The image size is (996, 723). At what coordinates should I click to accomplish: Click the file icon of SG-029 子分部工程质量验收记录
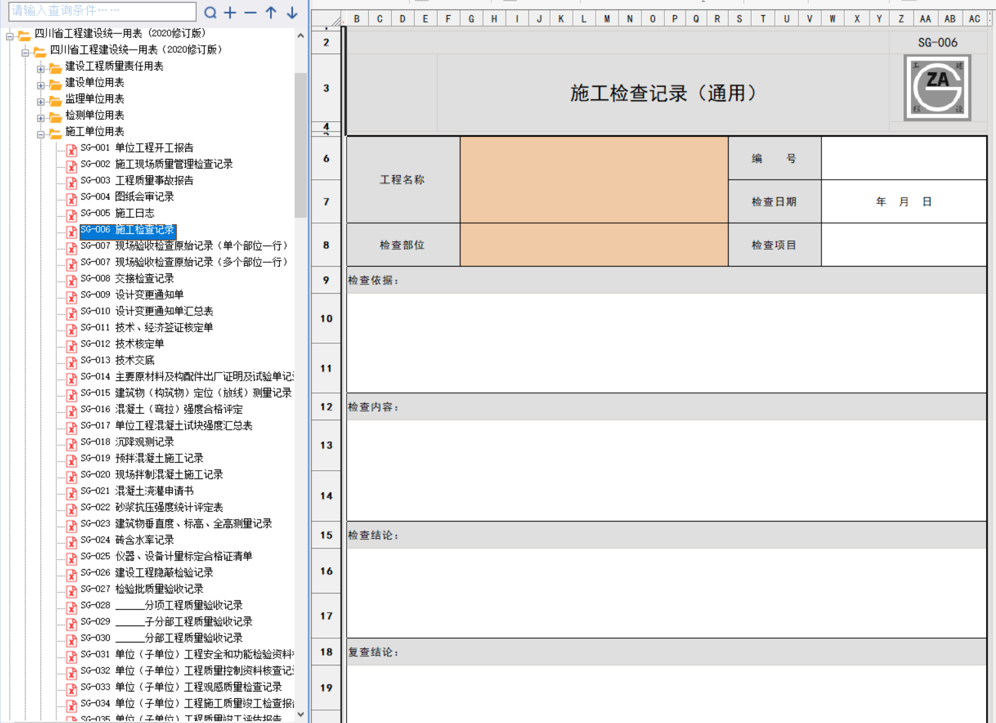point(71,624)
